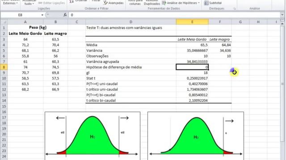Click Texto para colunas button

pyautogui.click(x=135, y=3)
